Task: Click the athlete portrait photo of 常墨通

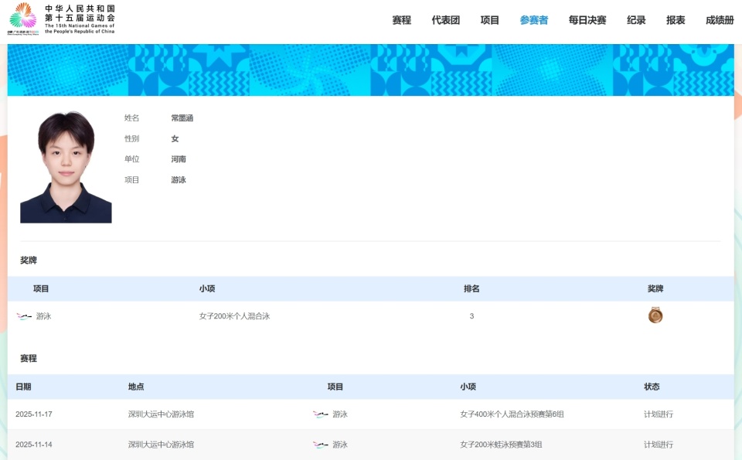Action: coord(65,165)
